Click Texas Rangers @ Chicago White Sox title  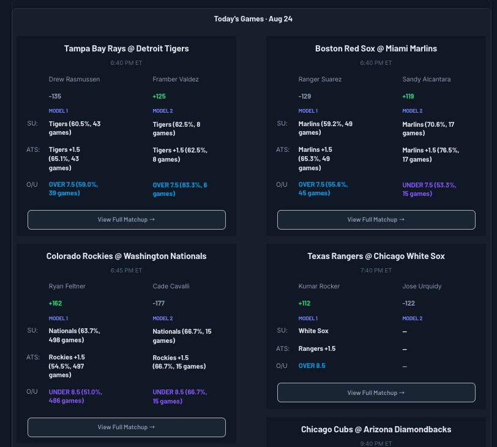376,256
